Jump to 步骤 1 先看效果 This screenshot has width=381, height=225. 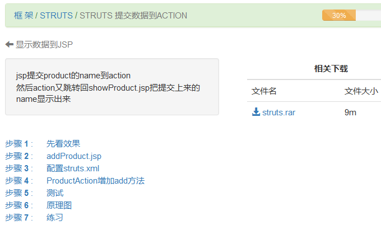click(63, 144)
